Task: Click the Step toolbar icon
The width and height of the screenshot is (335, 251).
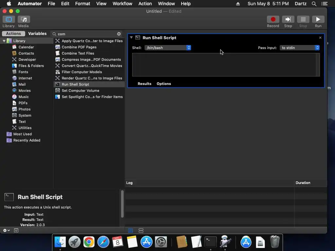Action: pyautogui.click(x=288, y=19)
